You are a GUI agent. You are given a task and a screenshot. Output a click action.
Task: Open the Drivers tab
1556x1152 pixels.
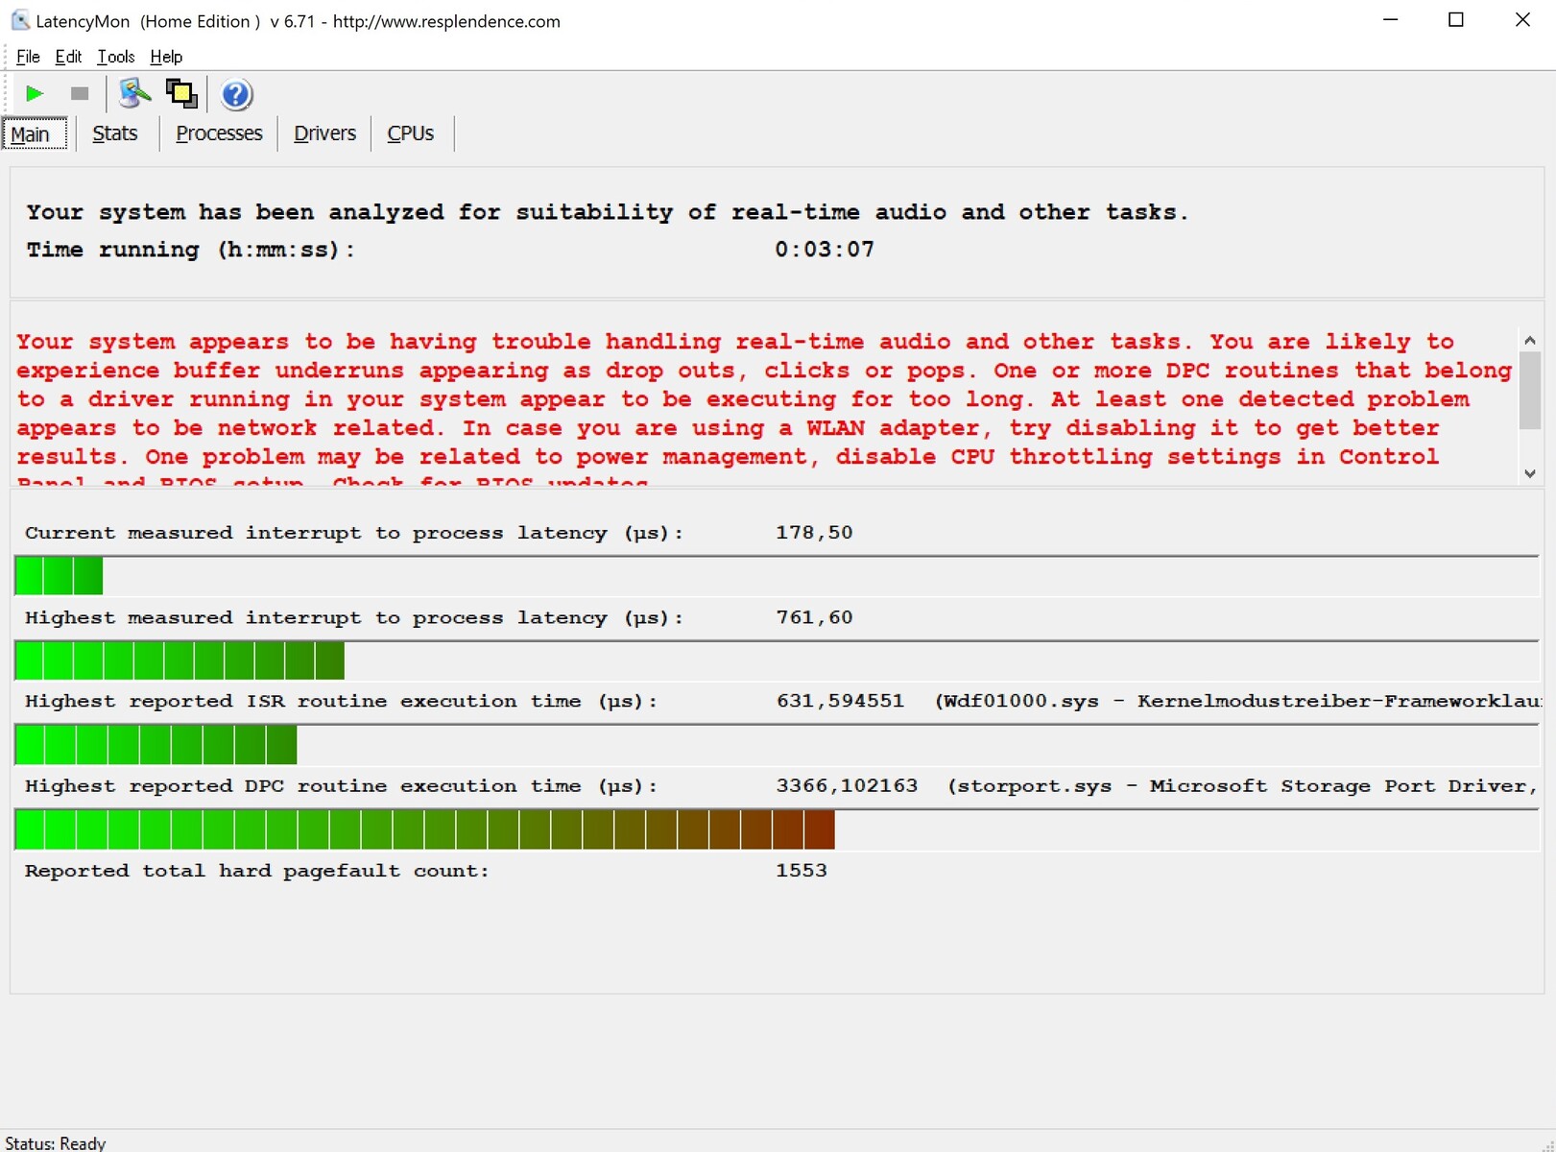click(324, 133)
